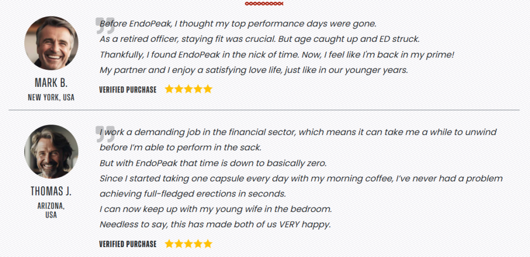Image resolution: width=530 pixels, height=257 pixels.
Task: Click the quotation mark icon in Mark B.'s review
Action: click(105, 25)
